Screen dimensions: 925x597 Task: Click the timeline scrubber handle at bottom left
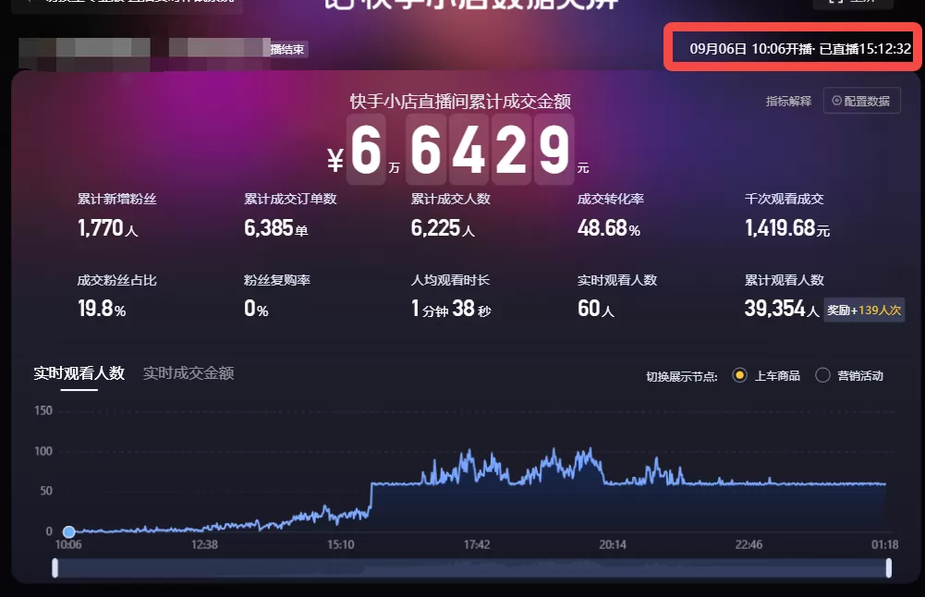57,568
